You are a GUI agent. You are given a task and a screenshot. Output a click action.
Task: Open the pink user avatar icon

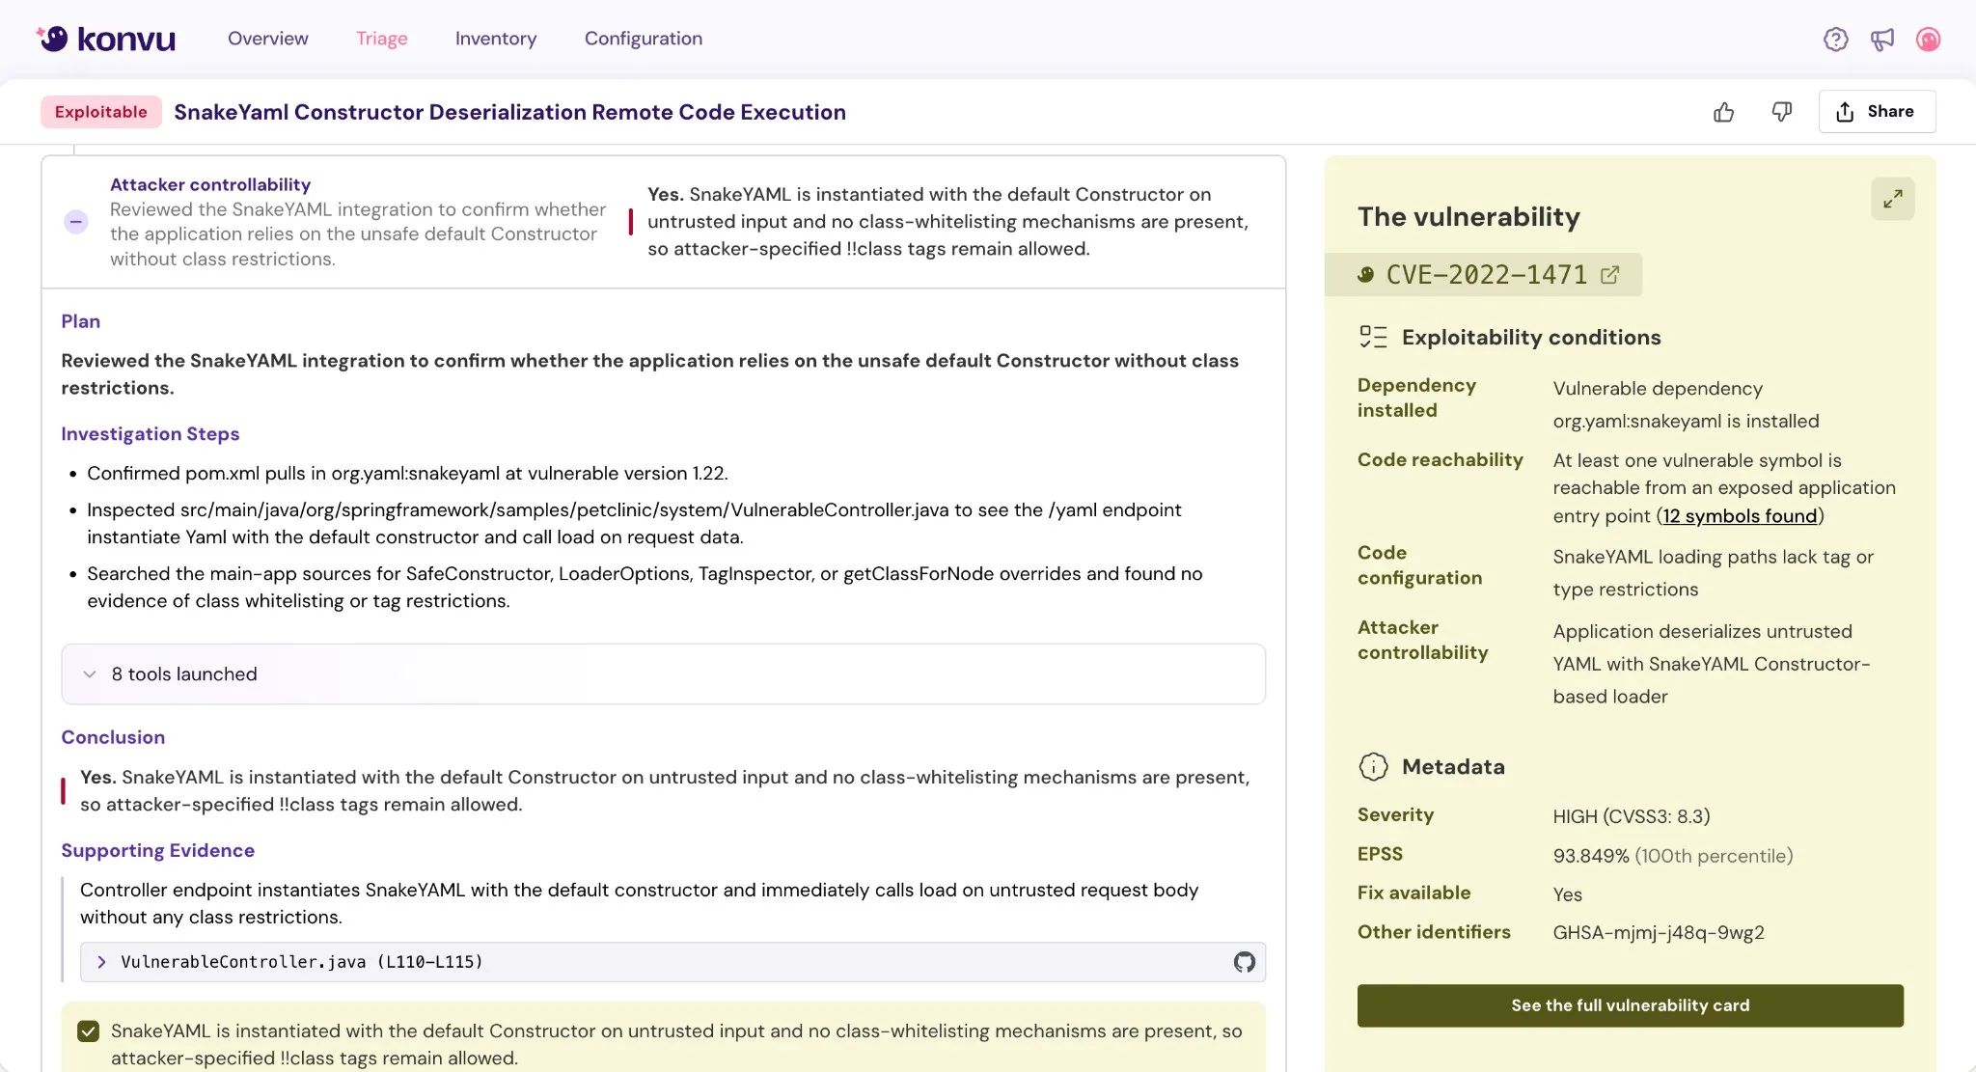pyautogui.click(x=1929, y=40)
